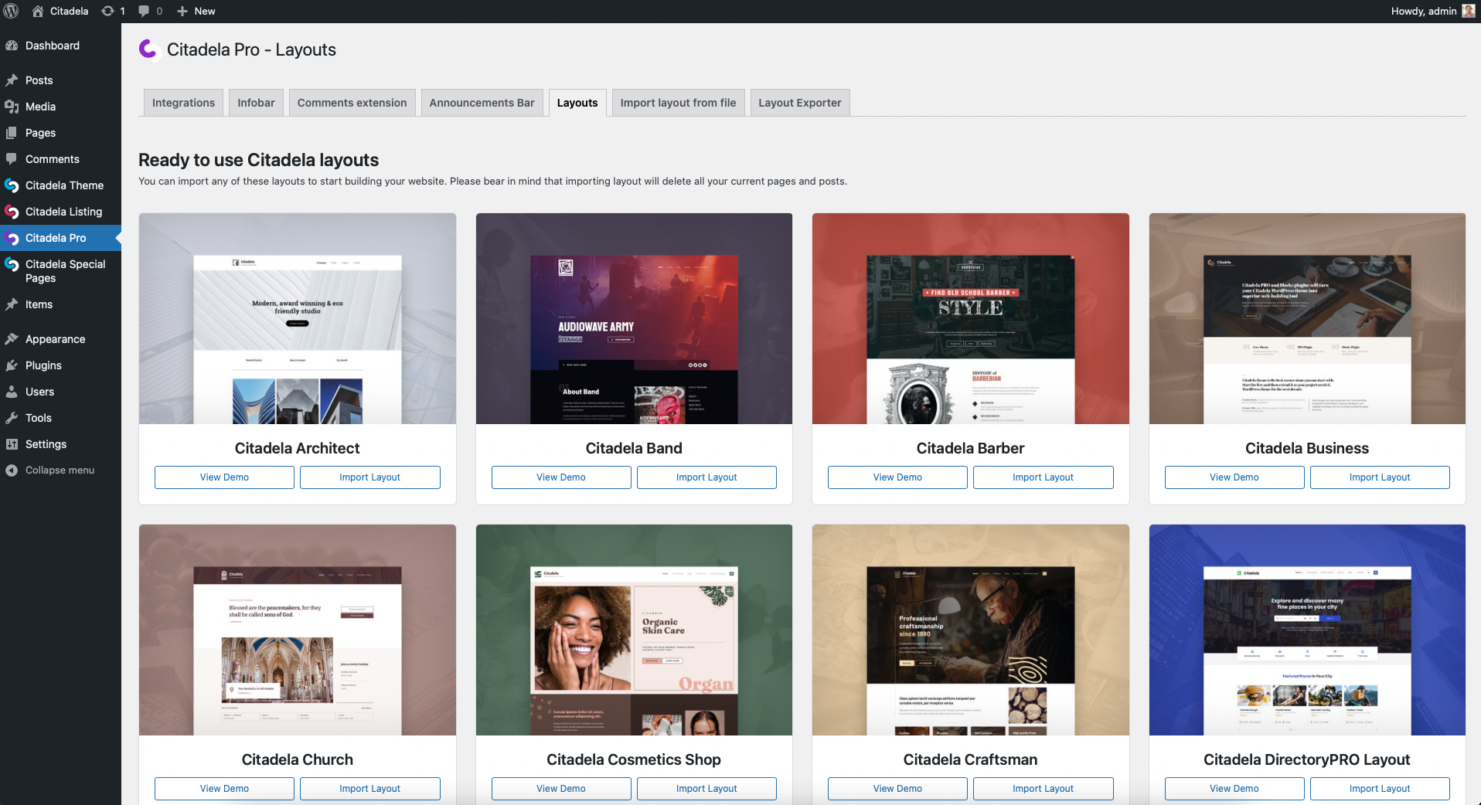Click the Posts pin icon
Image resolution: width=1481 pixels, height=805 pixels.
pyautogui.click(x=12, y=80)
